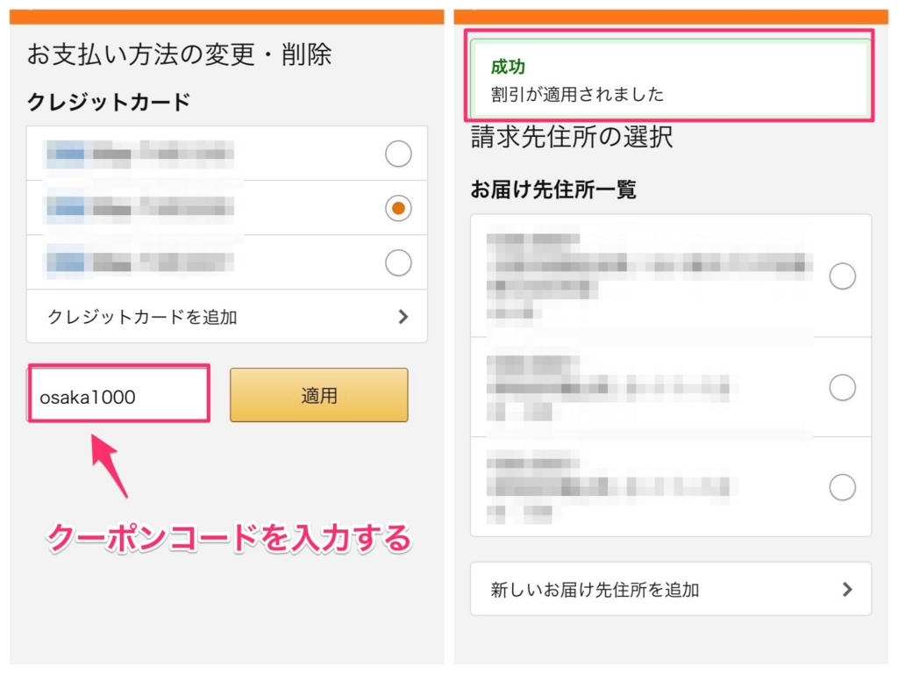Select the second credit card radio button
898x674 pixels.
[397, 208]
